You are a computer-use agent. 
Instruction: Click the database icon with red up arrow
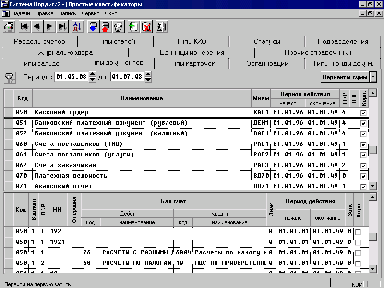pos(106,26)
